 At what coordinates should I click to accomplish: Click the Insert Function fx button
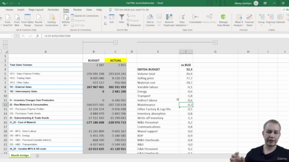(37, 36)
